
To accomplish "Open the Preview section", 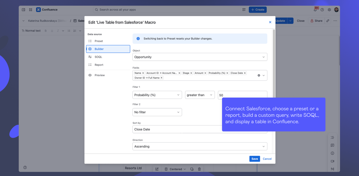I will pos(108,75).
